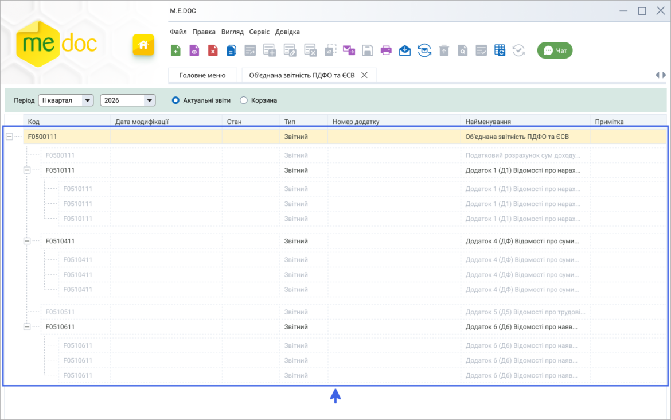
Task: Collapse the top-level F0500111 tree node
Action: [x=9, y=137]
